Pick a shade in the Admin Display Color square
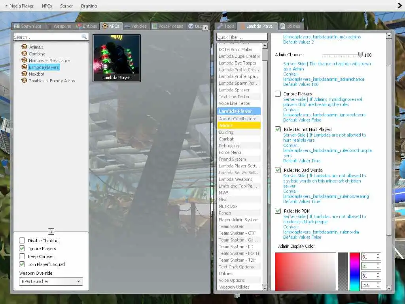The image size is (405, 304). 305,272
